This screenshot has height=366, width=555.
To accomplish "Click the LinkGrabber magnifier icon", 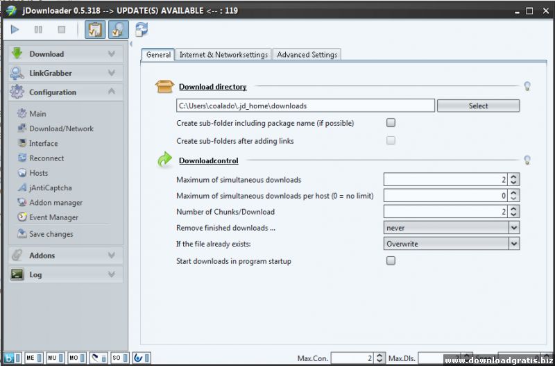I will tap(17, 73).
